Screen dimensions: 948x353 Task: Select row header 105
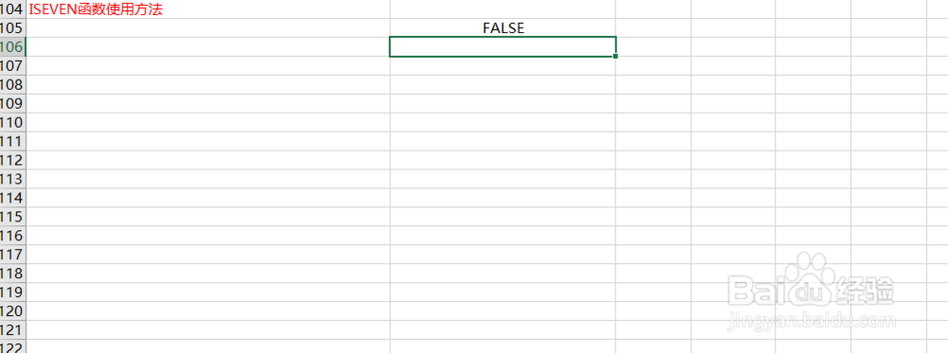pyautogui.click(x=12, y=27)
